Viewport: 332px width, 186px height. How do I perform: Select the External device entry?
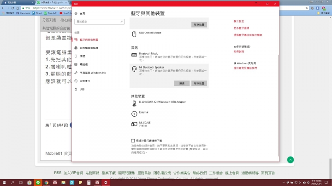pyautogui.click(x=169, y=114)
